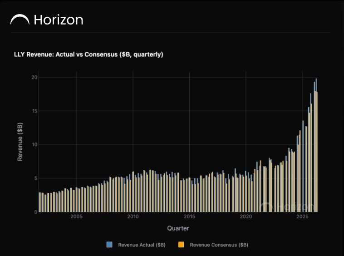
Task: Click the 2010 x-axis tick label
Action: click(x=133, y=217)
